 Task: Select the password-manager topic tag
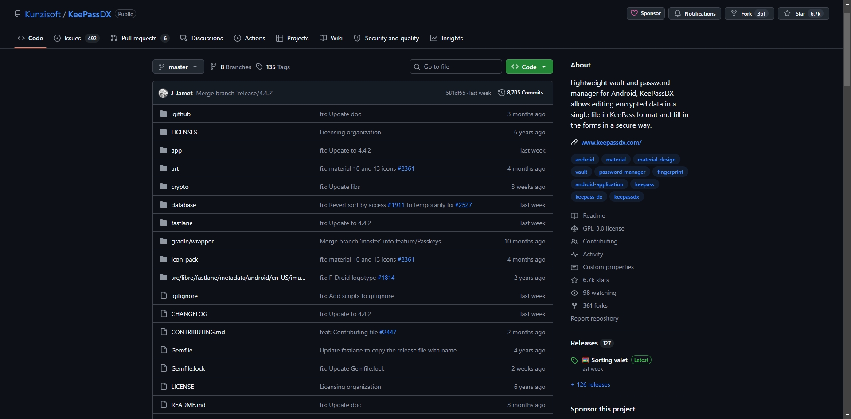(622, 172)
